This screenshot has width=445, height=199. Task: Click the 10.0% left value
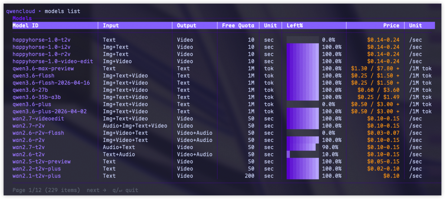(330, 154)
